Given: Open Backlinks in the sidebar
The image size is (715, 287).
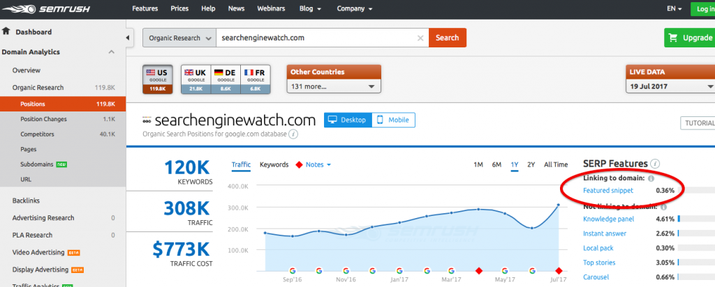Looking at the screenshot, I should [26, 201].
